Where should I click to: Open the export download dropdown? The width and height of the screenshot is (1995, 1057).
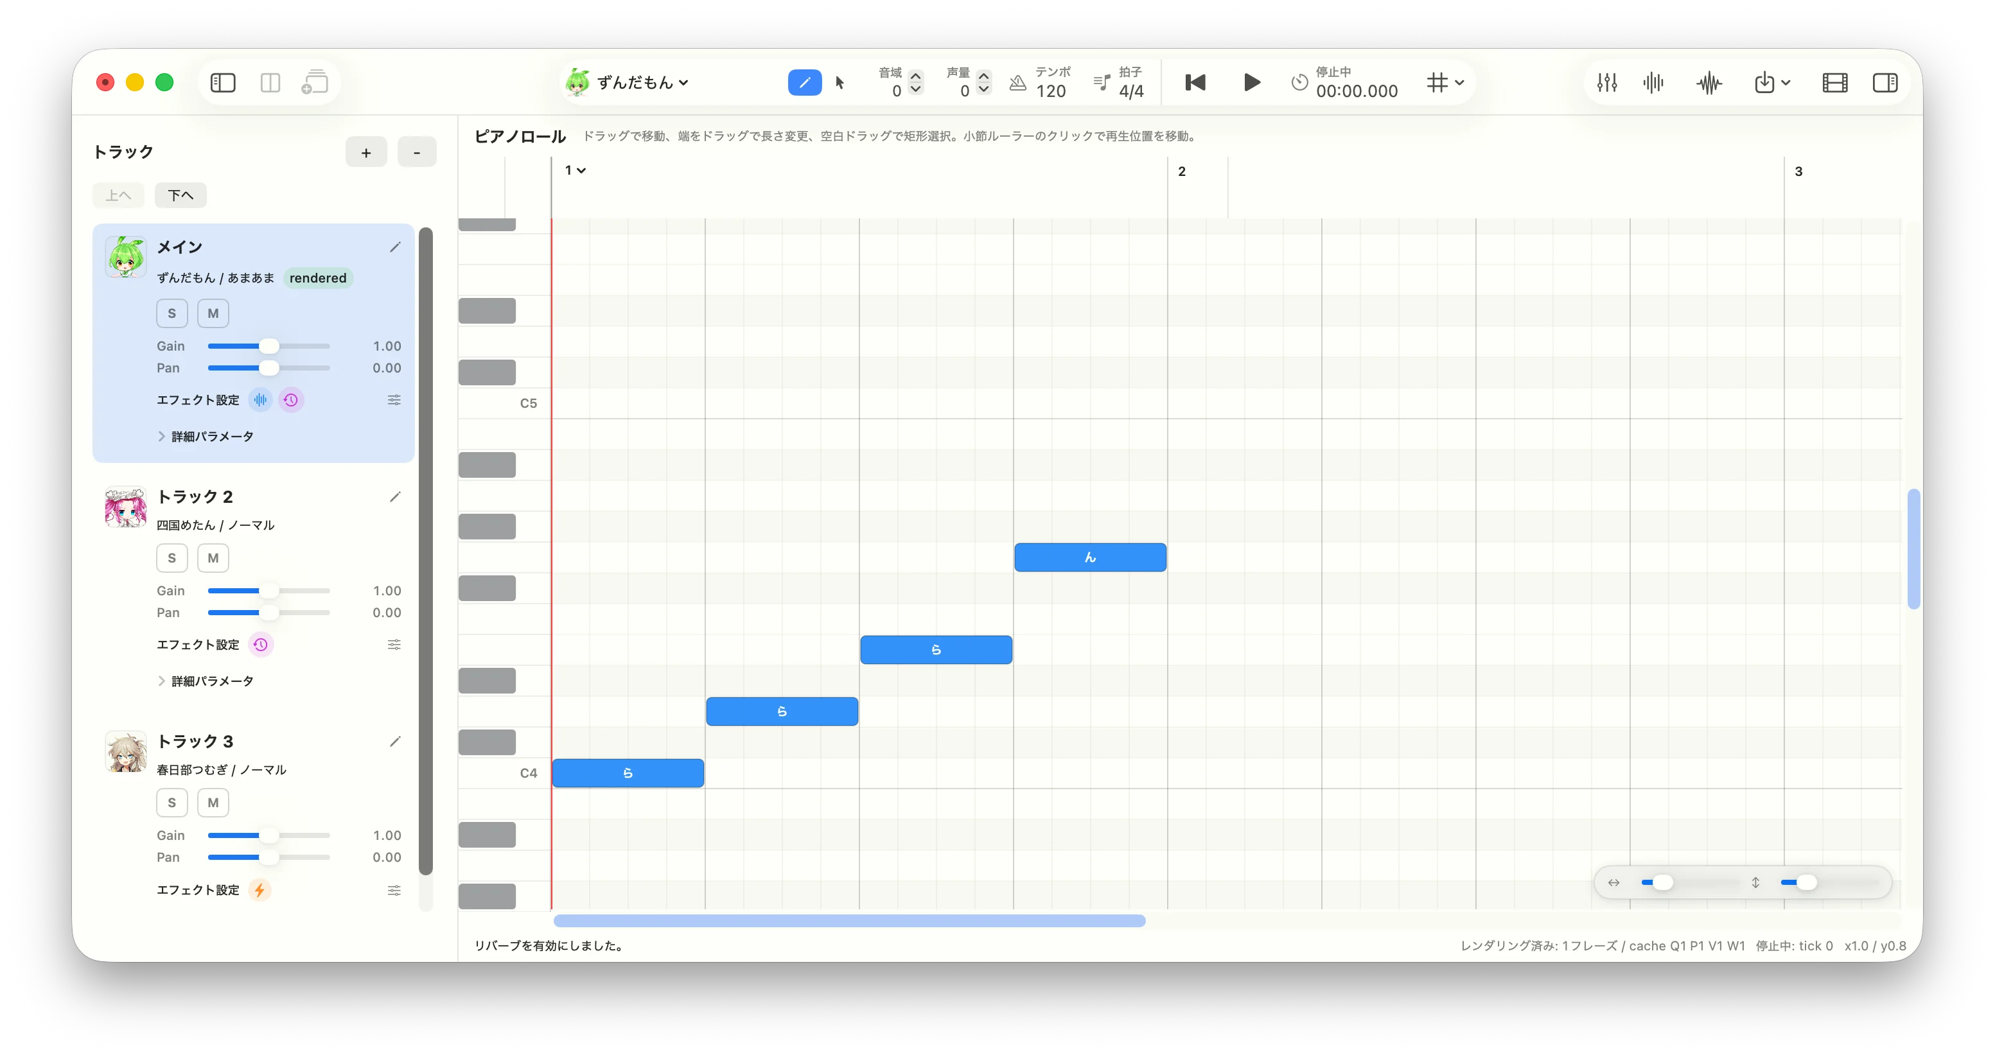pyautogui.click(x=1771, y=82)
